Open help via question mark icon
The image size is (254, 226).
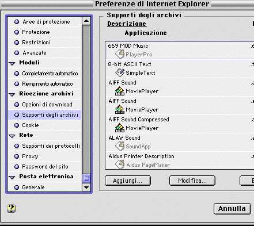click(12, 208)
